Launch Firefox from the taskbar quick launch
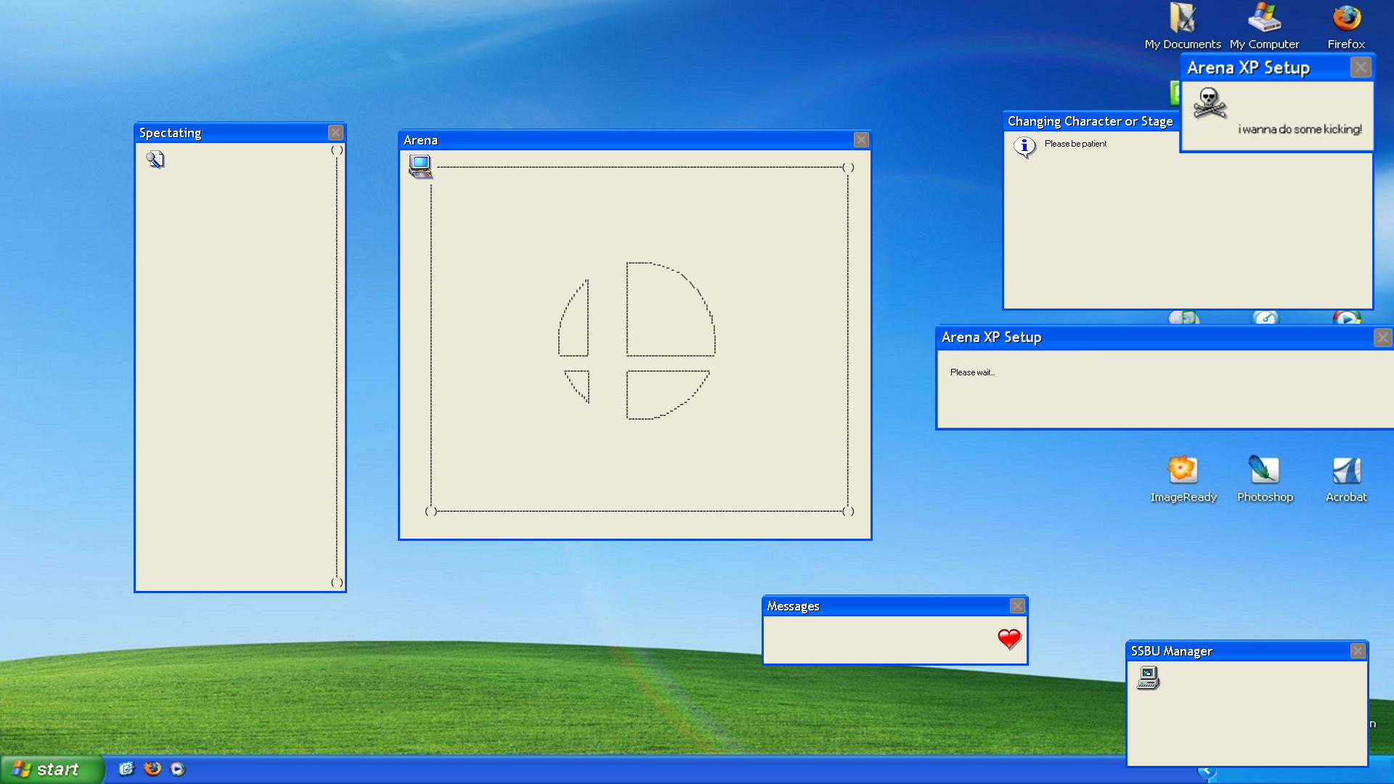 point(152,769)
